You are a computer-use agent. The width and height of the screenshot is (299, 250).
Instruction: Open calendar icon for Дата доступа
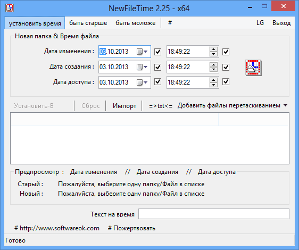pos(139,82)
